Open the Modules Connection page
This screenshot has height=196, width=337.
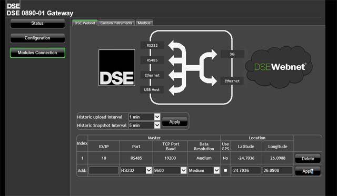click(x=37, y=53)
